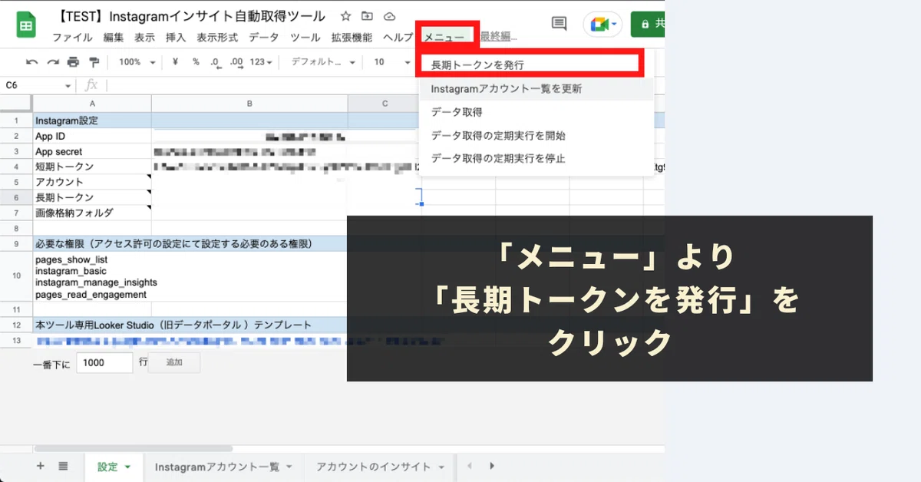Screen dimensions: 921x482
Task: Select cell アカウント
Action: [x=92, y=182]
